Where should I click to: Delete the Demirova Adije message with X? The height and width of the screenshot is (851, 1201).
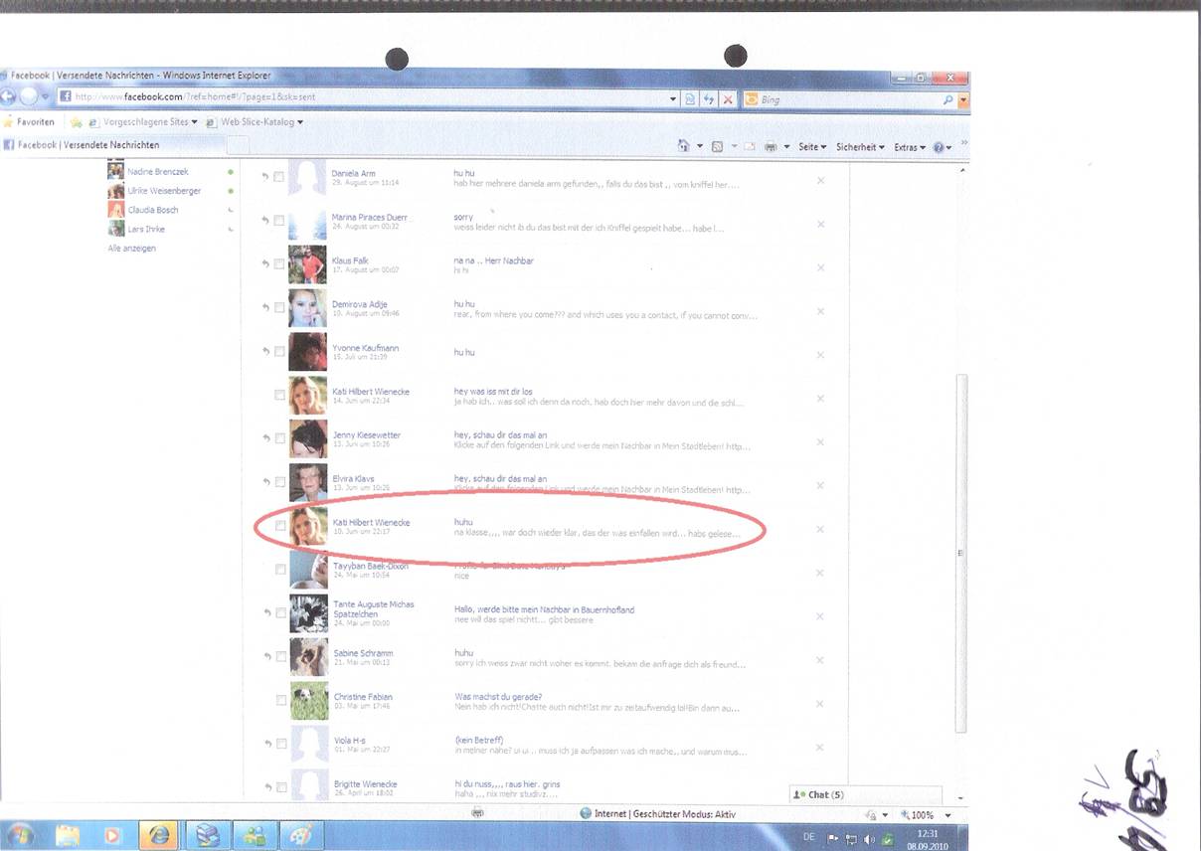click(x=820, y=311)
